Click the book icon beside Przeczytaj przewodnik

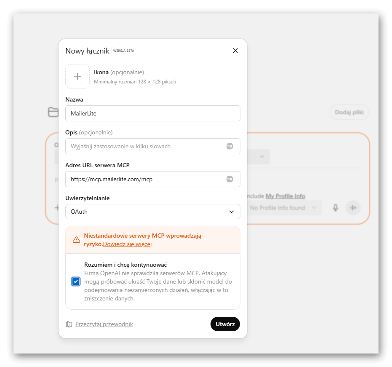click(69, 324)
